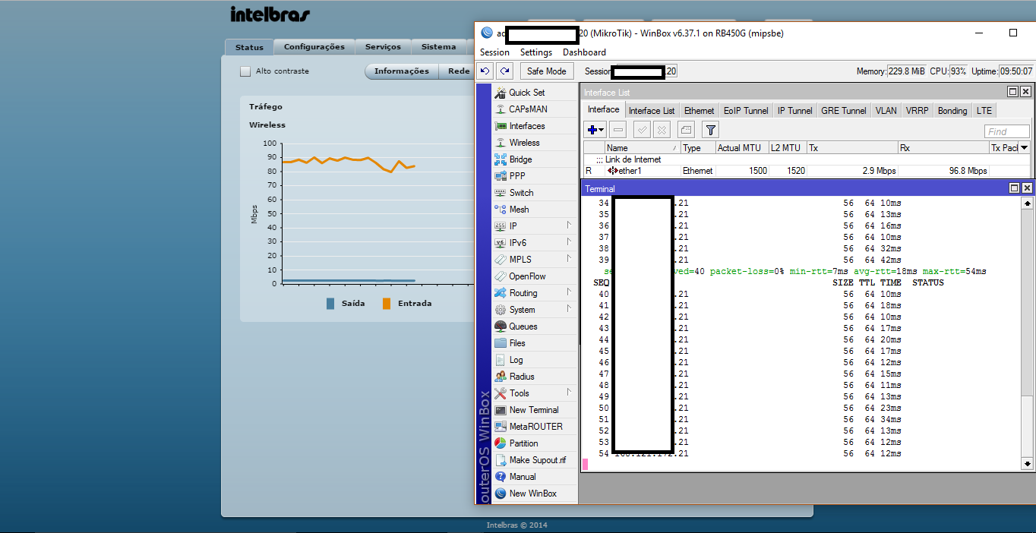Click terminal scrollbar up arrow

click(1028, 203)
